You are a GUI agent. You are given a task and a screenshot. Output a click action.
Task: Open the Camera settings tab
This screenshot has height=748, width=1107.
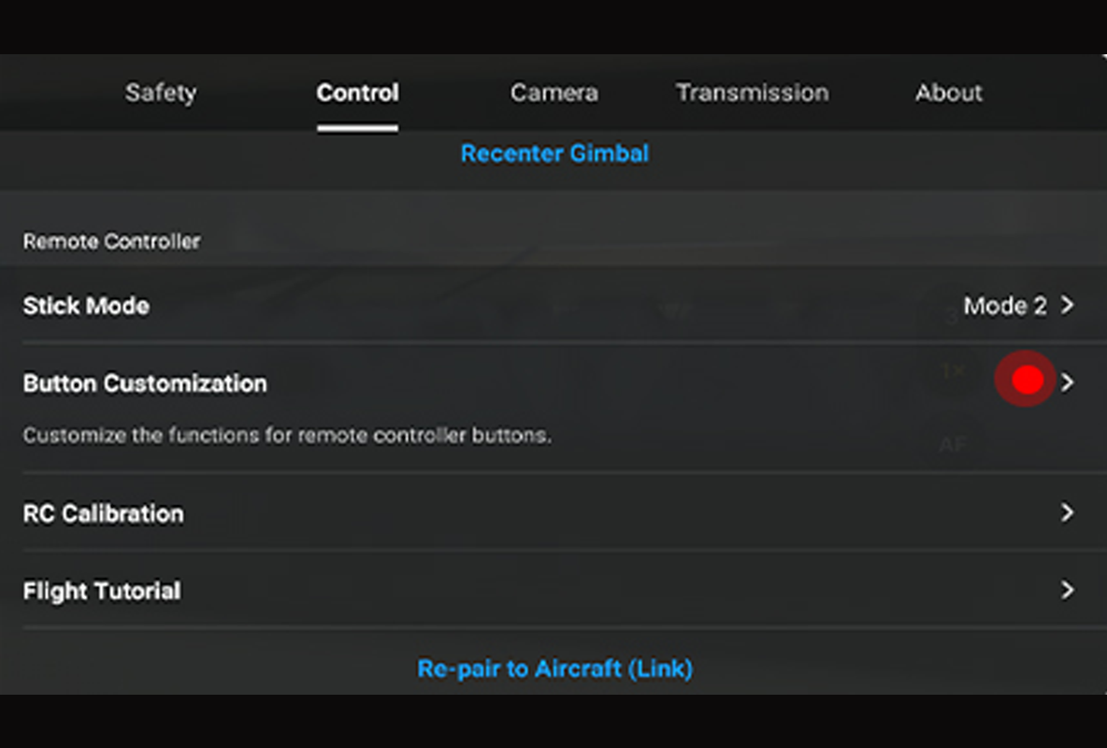(553, 93)
